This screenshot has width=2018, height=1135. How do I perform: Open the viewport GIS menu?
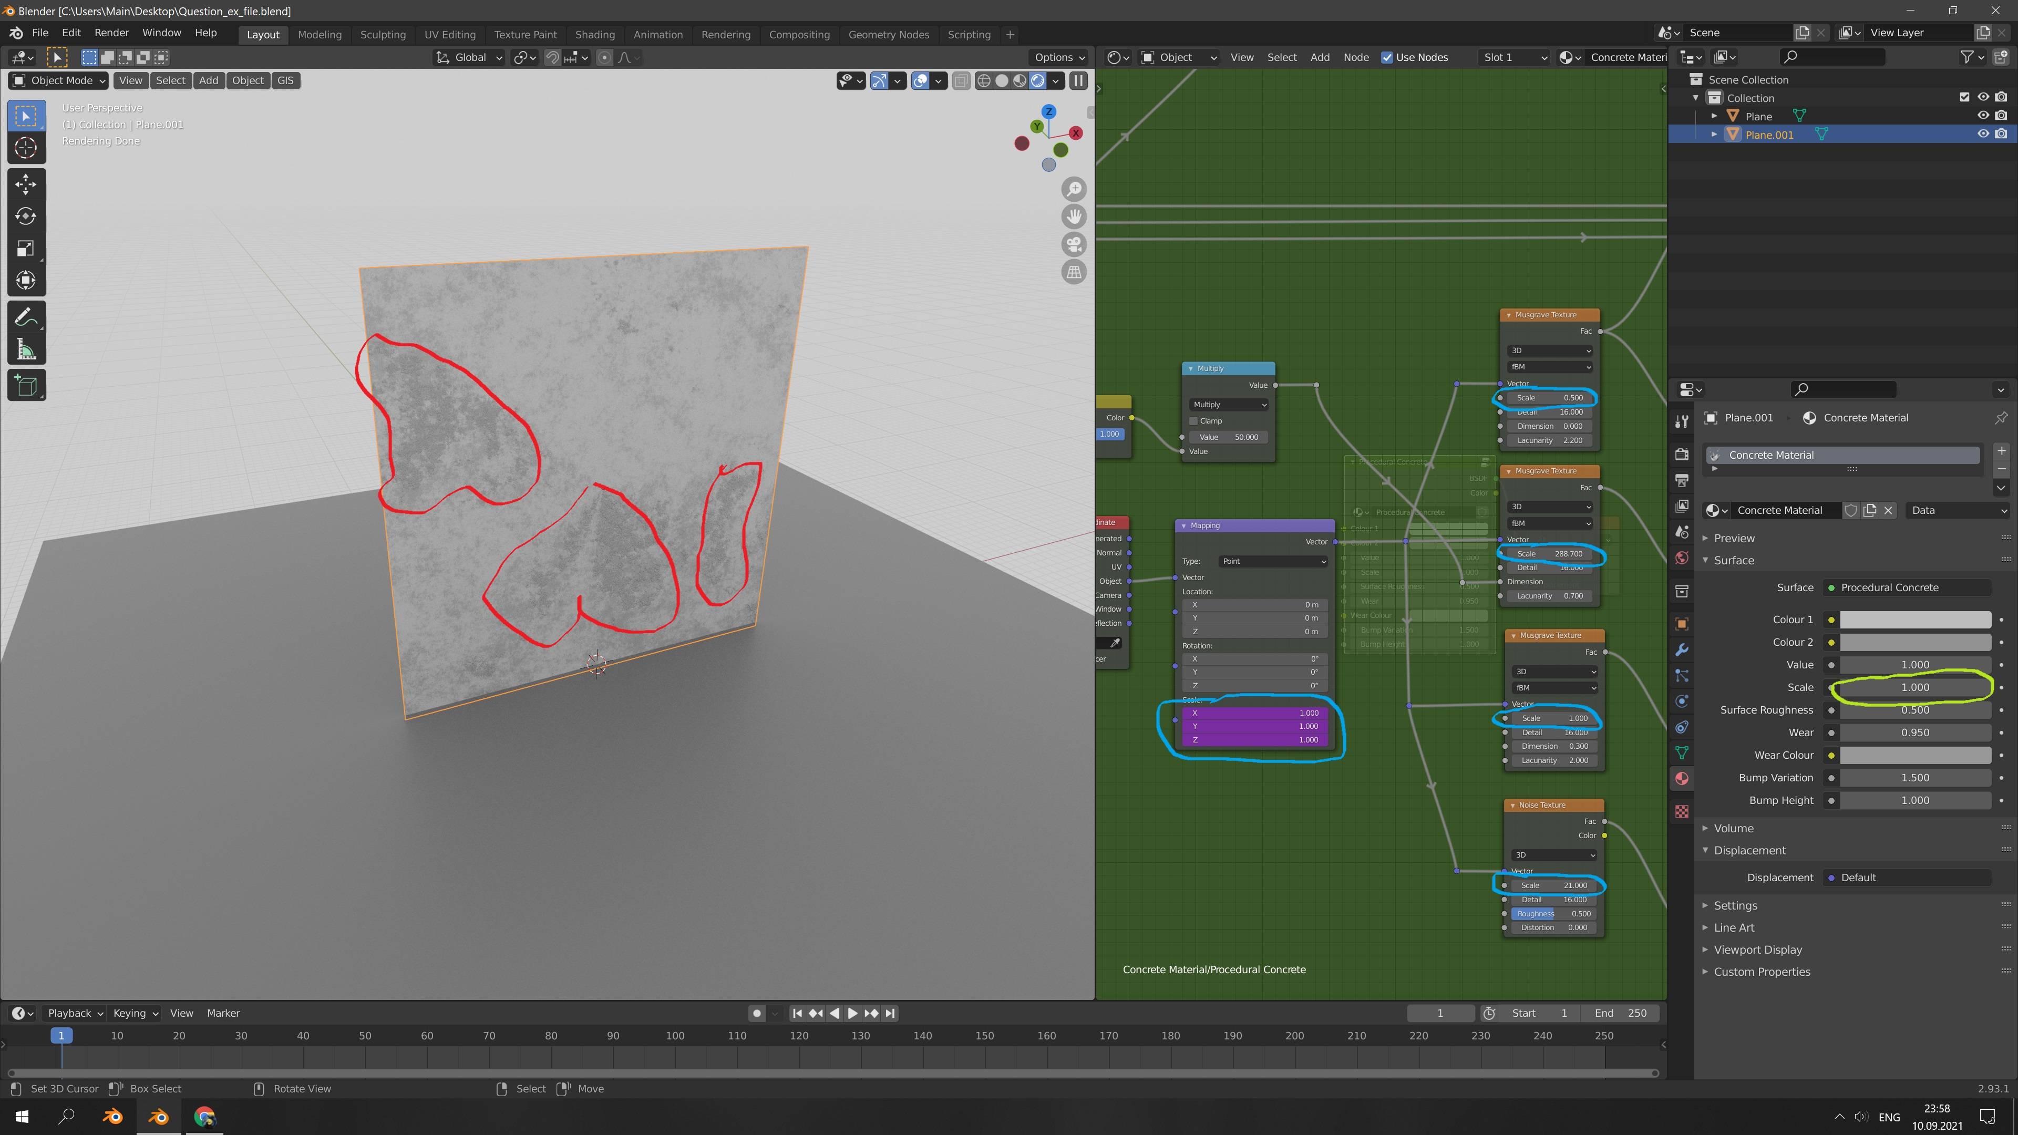click(285, 81)
